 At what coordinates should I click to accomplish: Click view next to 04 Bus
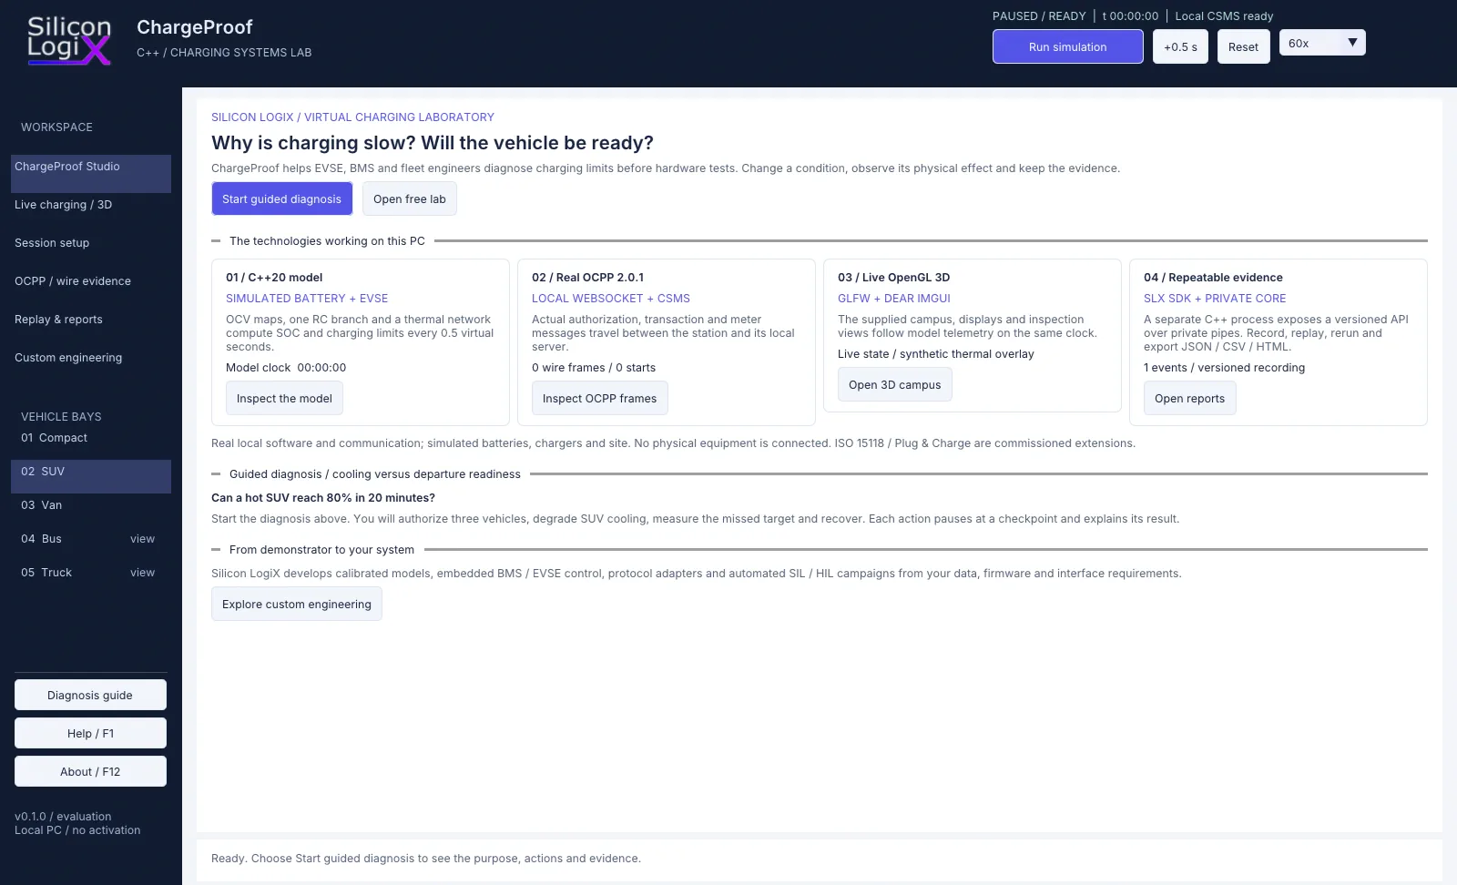tap(142, 539)
